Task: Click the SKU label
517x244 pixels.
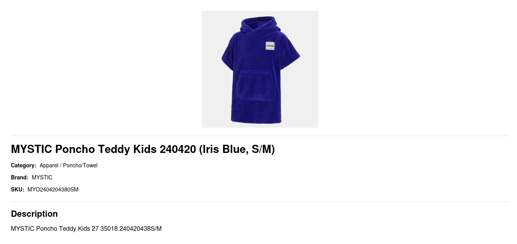Action: pyautogui.click(x=18, y=190)
